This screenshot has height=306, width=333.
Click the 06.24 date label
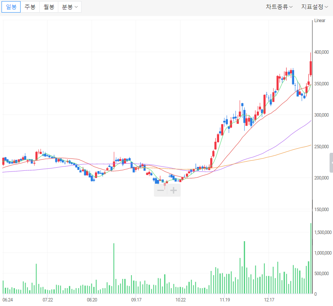(x=8, y=300)
